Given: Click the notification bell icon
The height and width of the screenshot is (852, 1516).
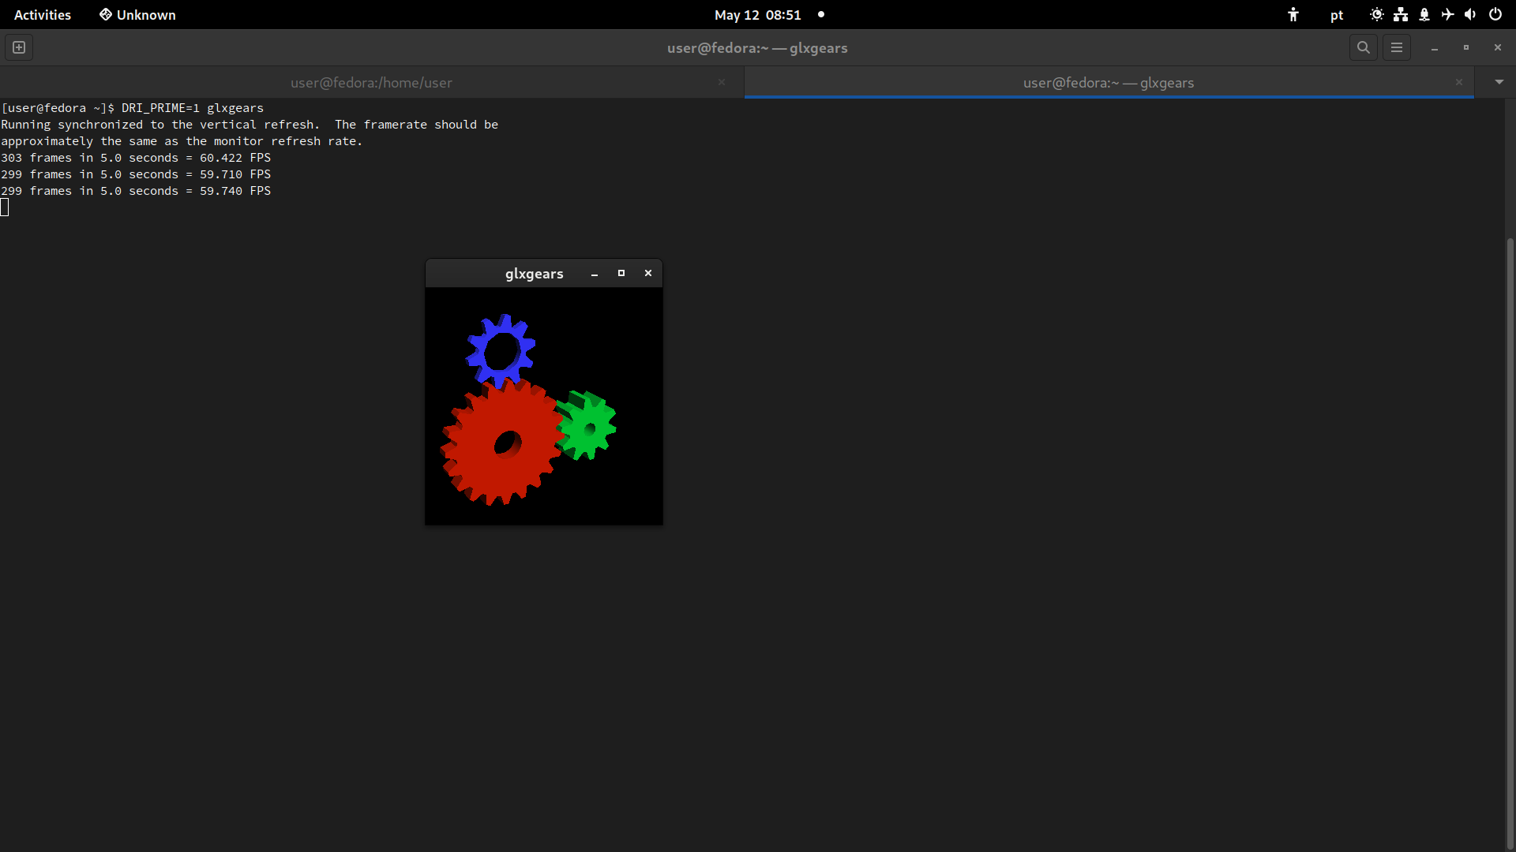Looking at the screenshot, I should pyautogui.click(x=1424, y=15).
